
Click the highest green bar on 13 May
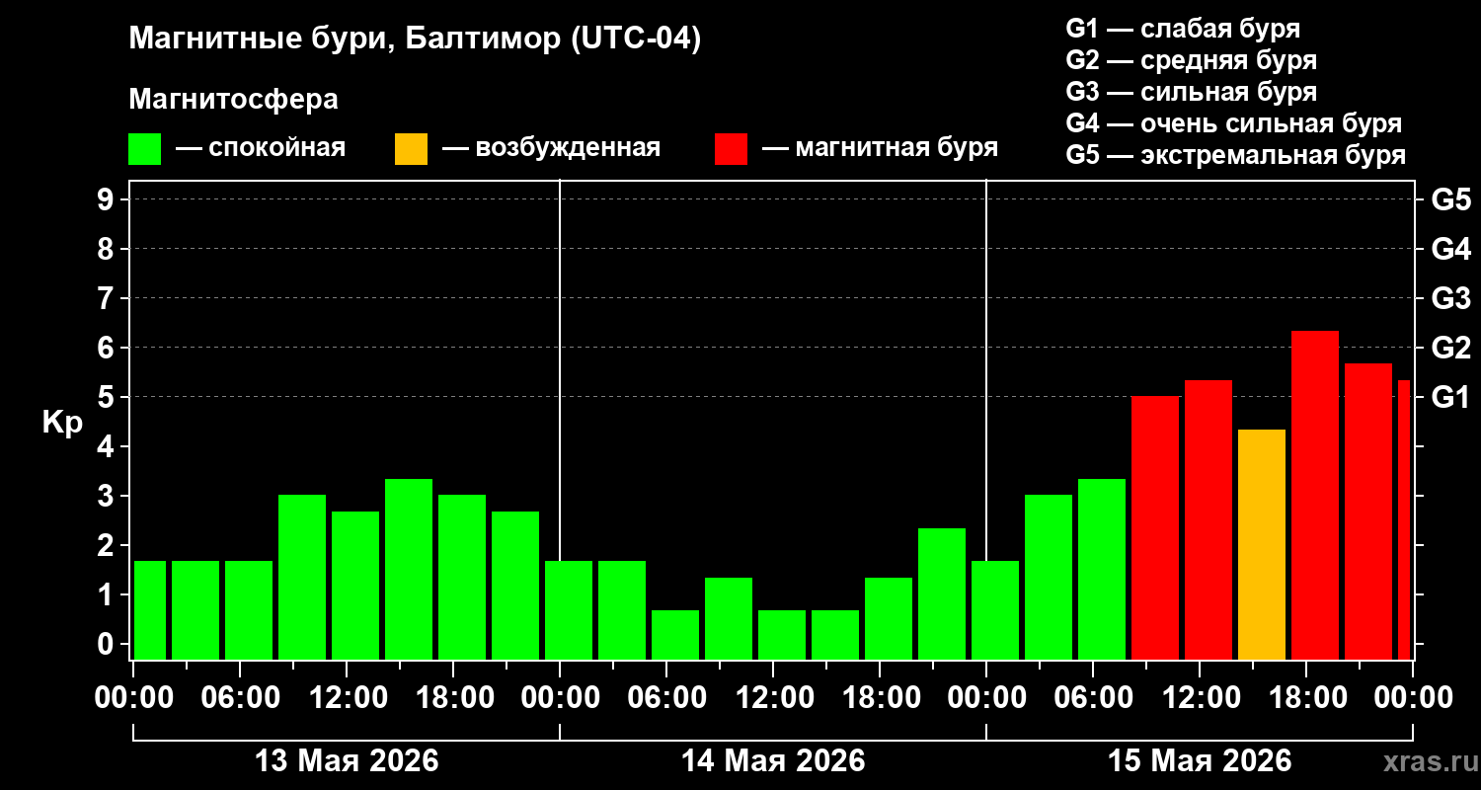click(x=409, y=569)
